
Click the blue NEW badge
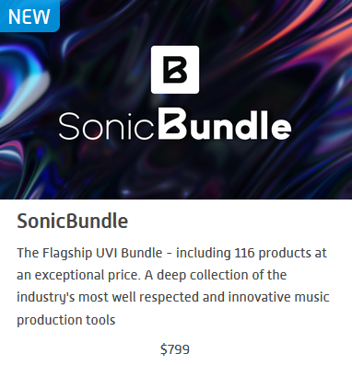point(29,16)
